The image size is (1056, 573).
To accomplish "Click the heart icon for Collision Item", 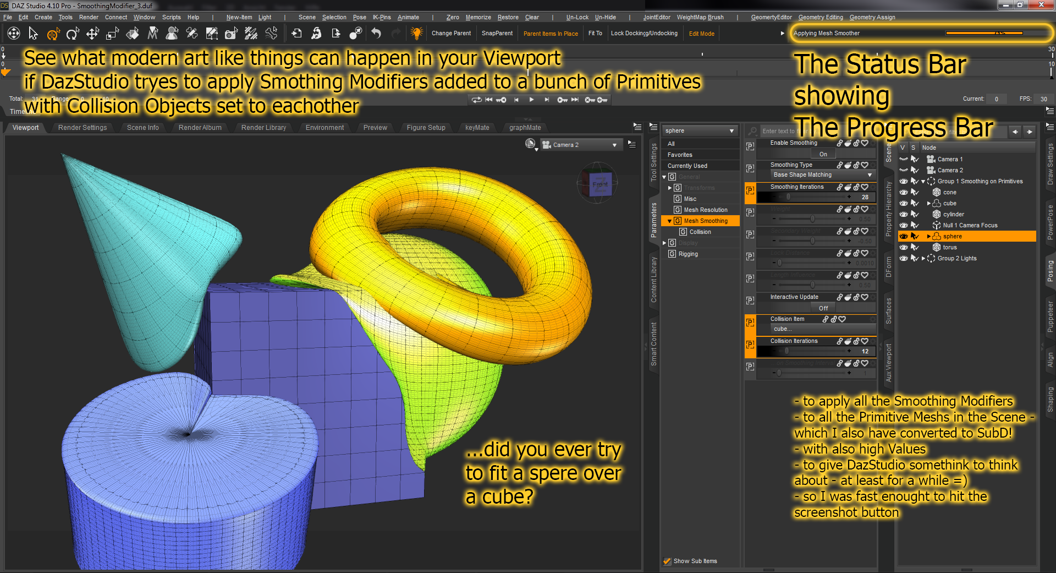I will [842, 319].
